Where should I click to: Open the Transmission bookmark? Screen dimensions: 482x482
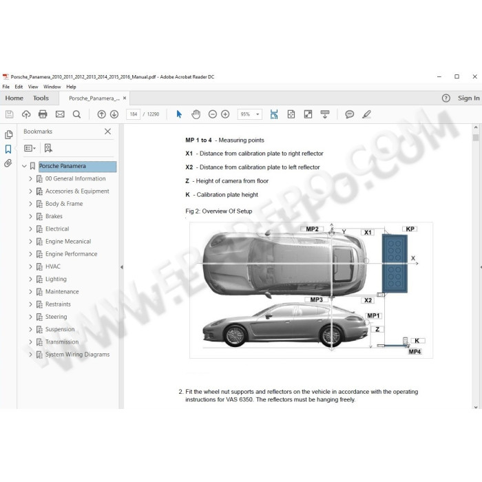[62, 342]
